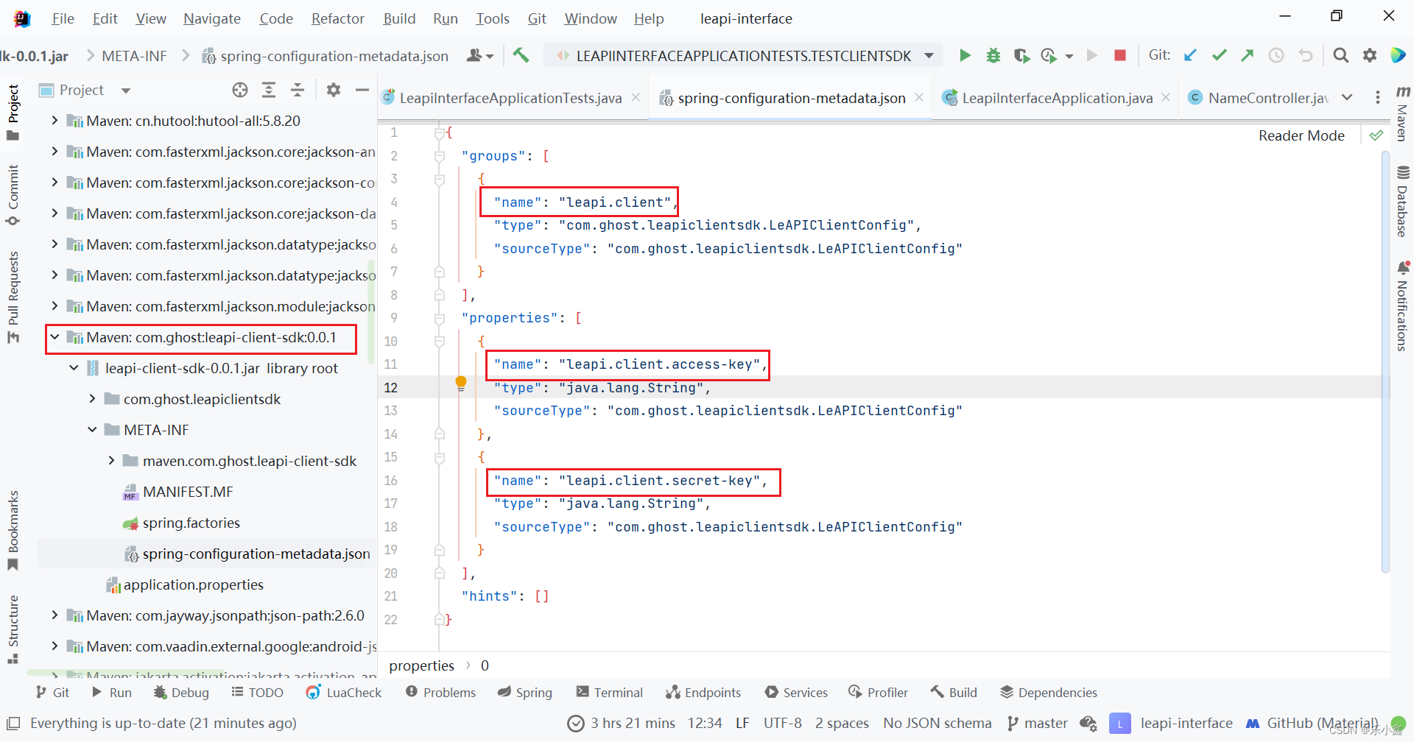1414x742 pixels.
Task: Run the selected test configuration
Action: click(965, 55)
